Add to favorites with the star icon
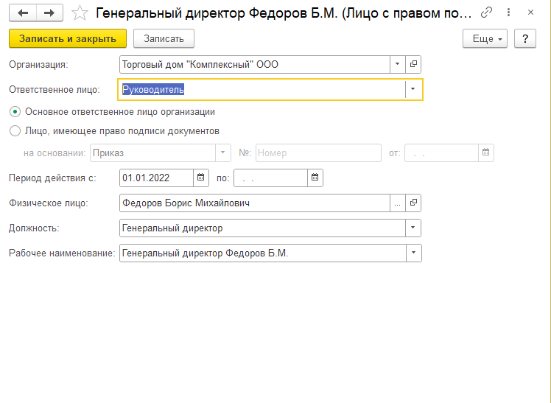Image resolution: width=551 pixels, height=403 pixels. pos(80,13)
